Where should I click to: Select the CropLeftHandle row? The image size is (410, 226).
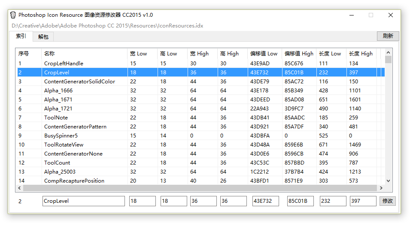[x=200, y=63]
